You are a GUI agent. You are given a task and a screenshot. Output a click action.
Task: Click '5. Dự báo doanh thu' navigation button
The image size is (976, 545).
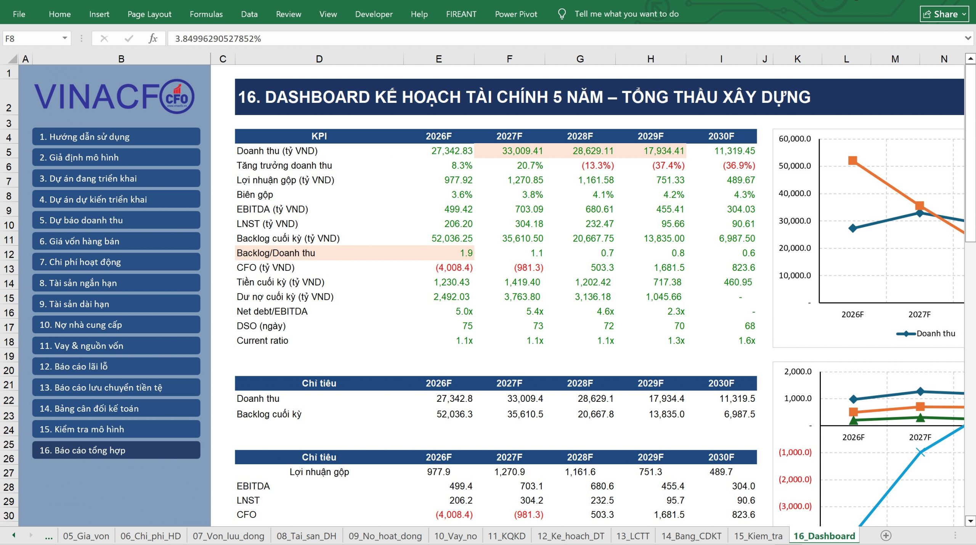(116, 220)
